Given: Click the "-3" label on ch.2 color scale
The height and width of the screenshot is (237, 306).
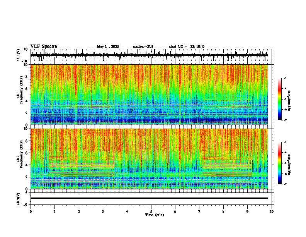Looking at the screenshot, I should click(x=285, y=142).
